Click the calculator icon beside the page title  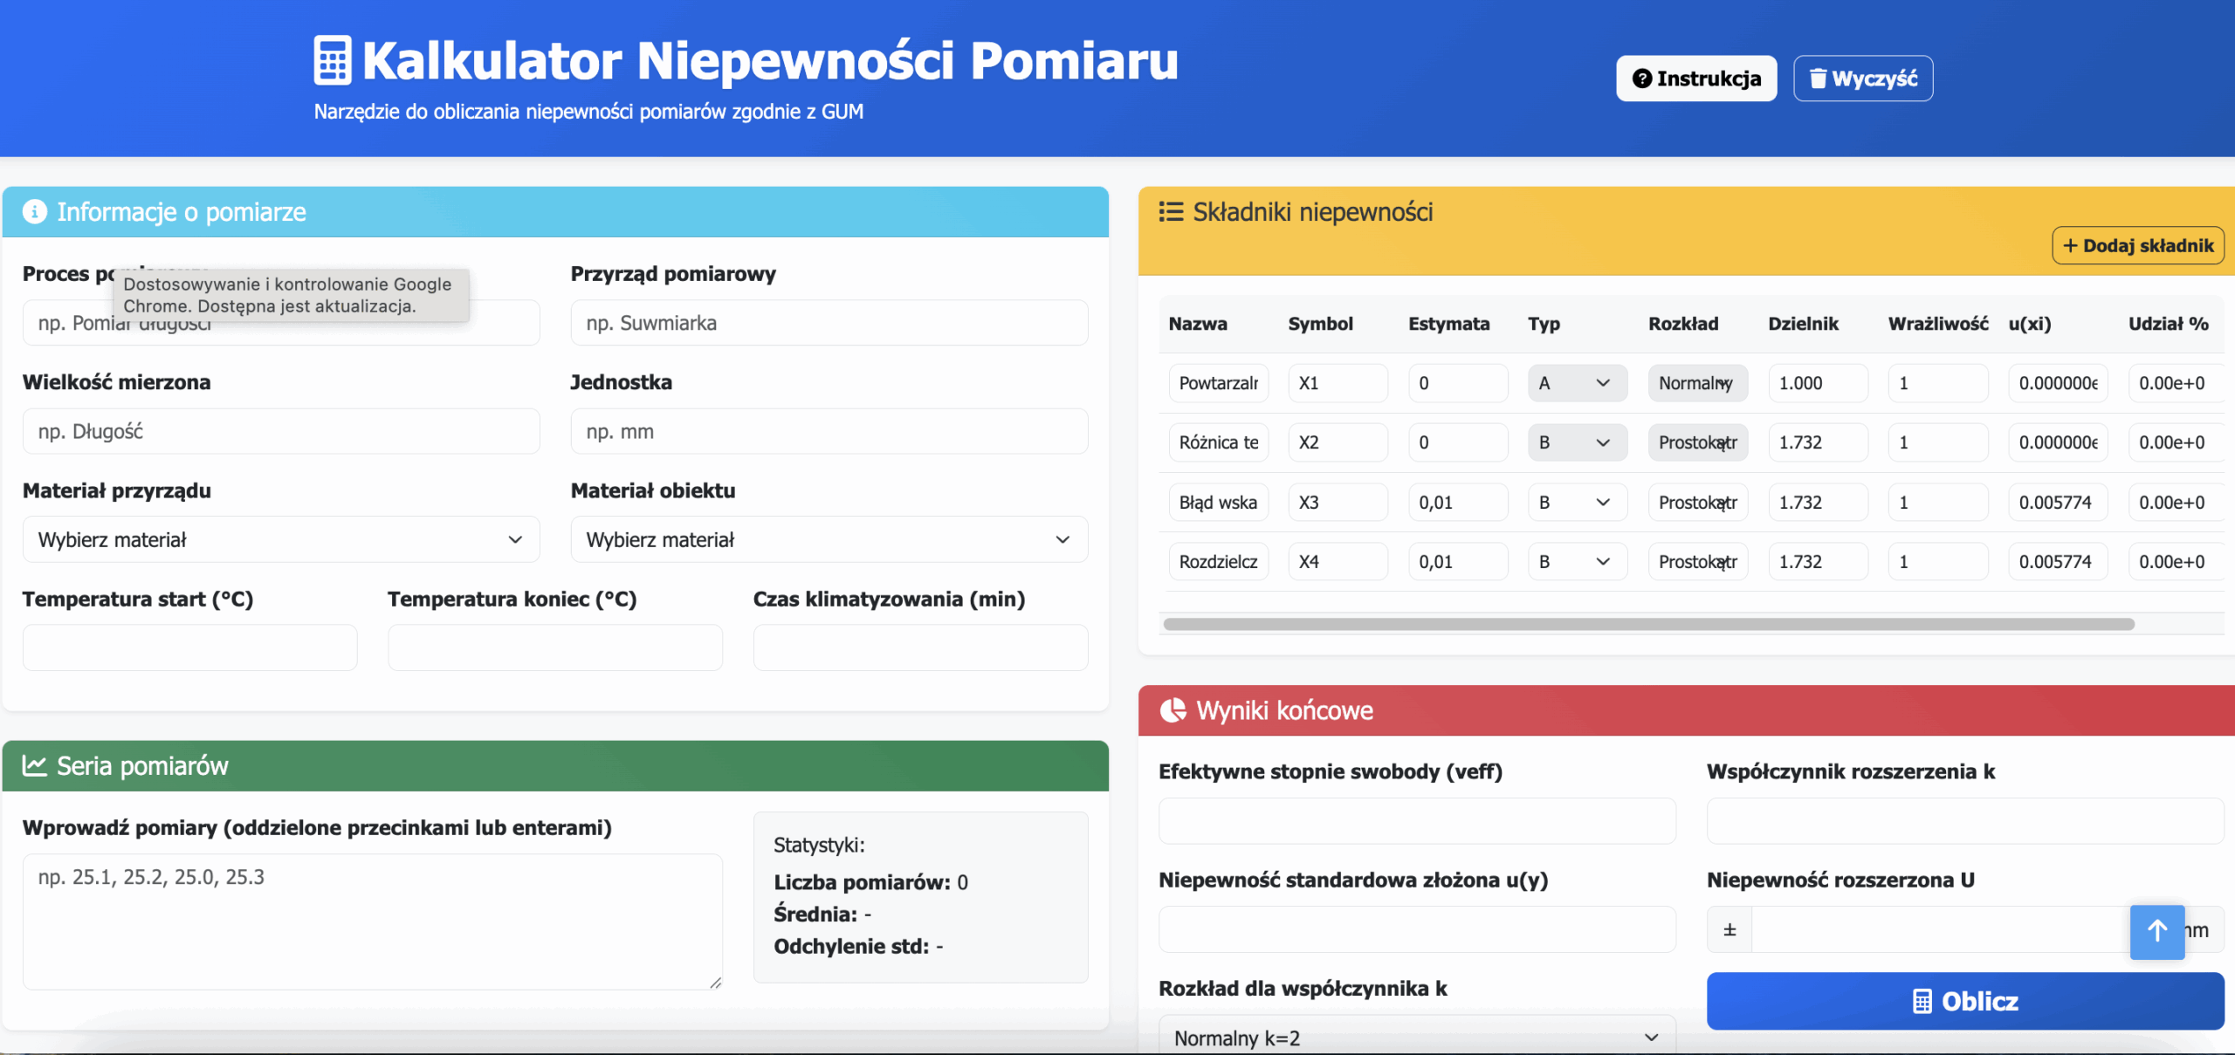pos(332,60)
